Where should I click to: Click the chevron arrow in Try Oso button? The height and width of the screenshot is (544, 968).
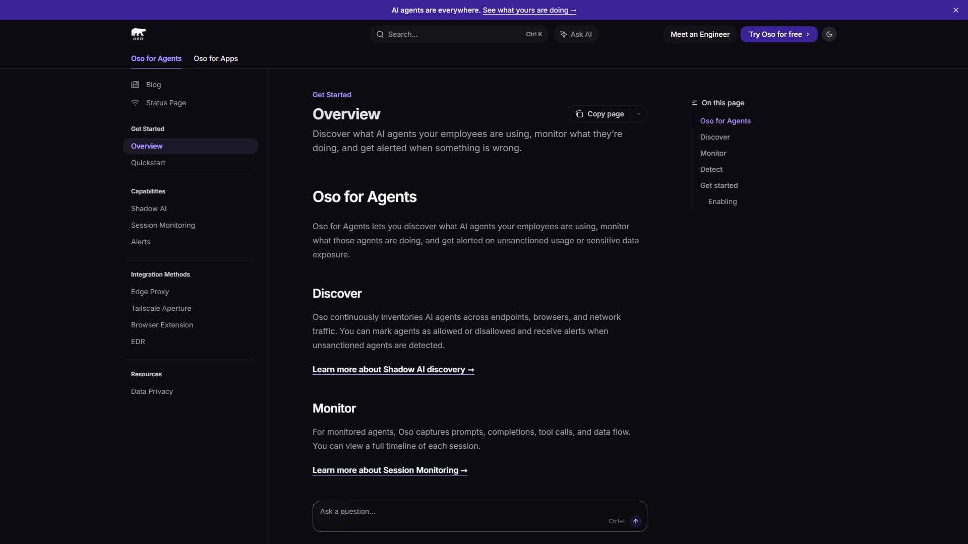(808, 34)
